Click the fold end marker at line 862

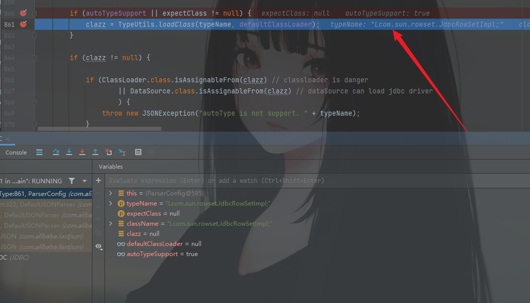(x=34, y=35)
